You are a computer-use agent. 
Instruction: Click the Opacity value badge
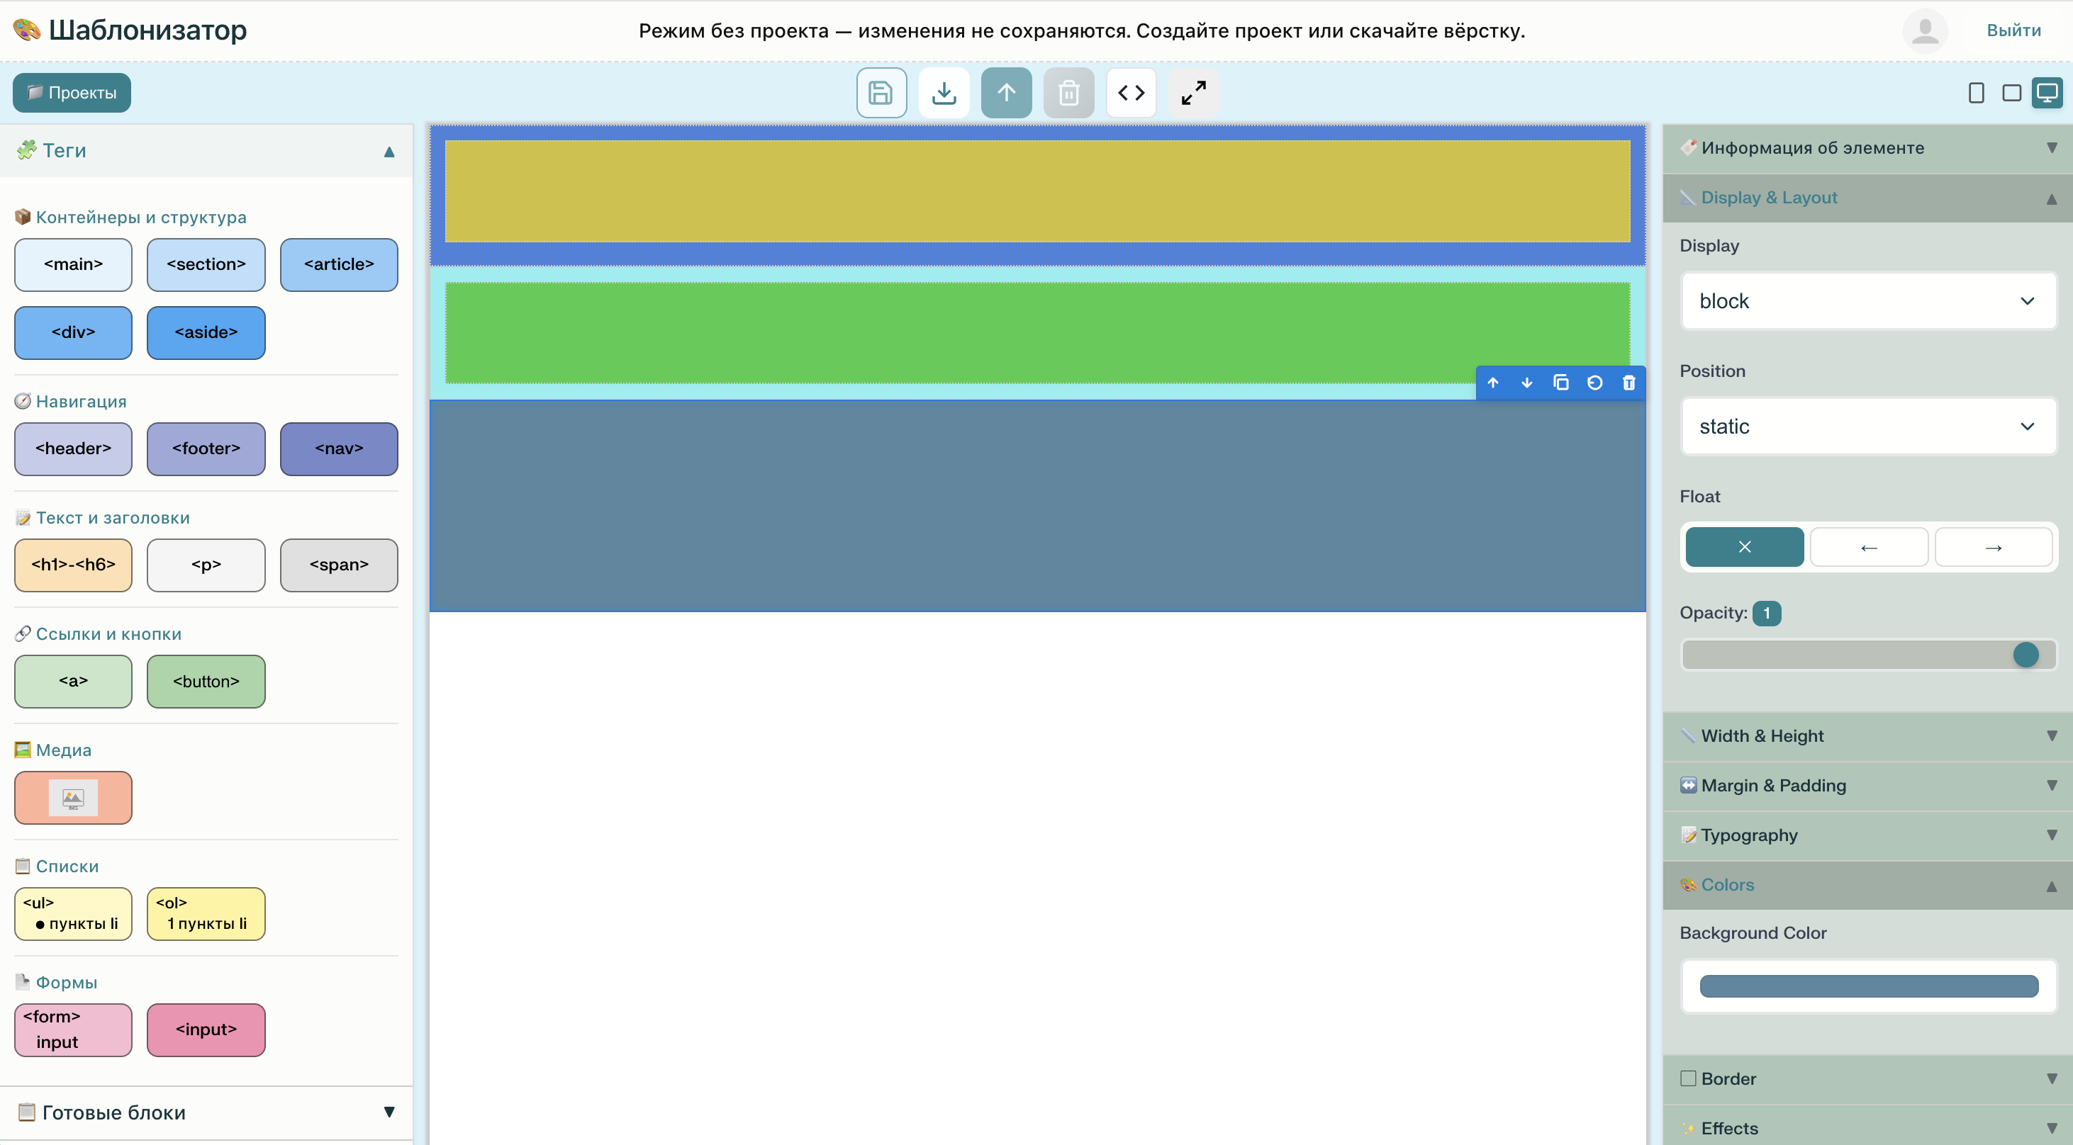pos(1767,614)
